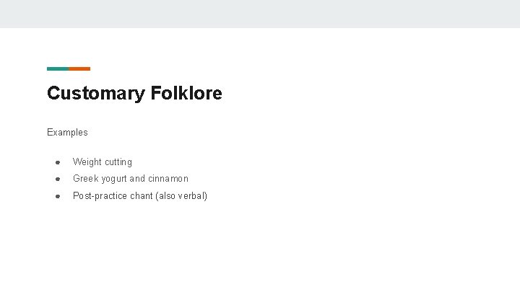Click the word cinnamon in second bullet
The height and width of the screenshot is (292, 520).
(168, 179)
